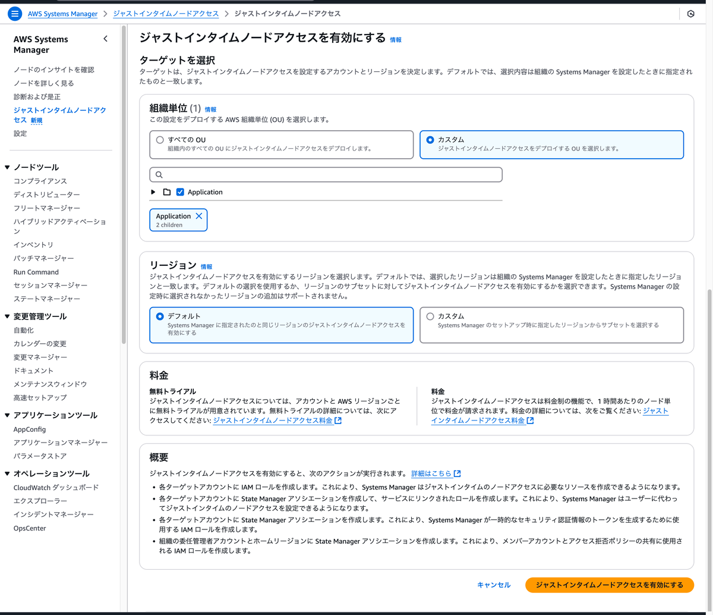713x615 pixels.
Task: Open 設定 in the sidebar
Action: (x=20, y=133)
